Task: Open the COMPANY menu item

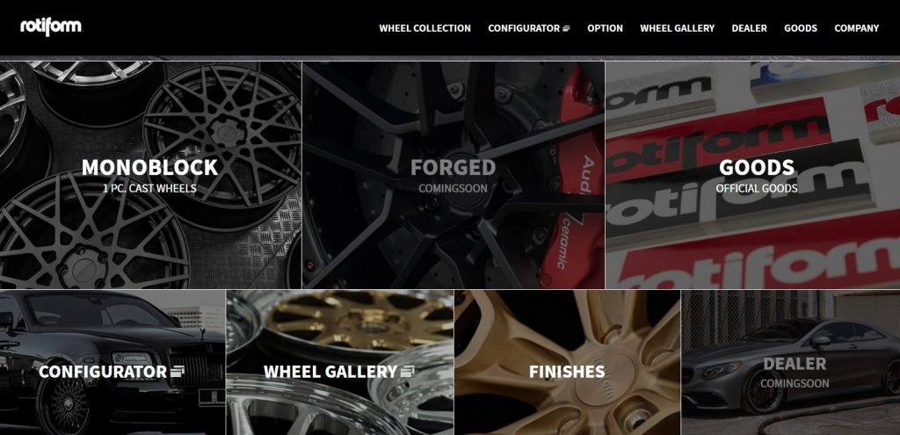Action: [856, 28]
